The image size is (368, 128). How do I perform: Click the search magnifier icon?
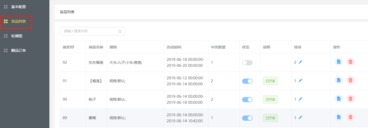click(x=120, y=31)
